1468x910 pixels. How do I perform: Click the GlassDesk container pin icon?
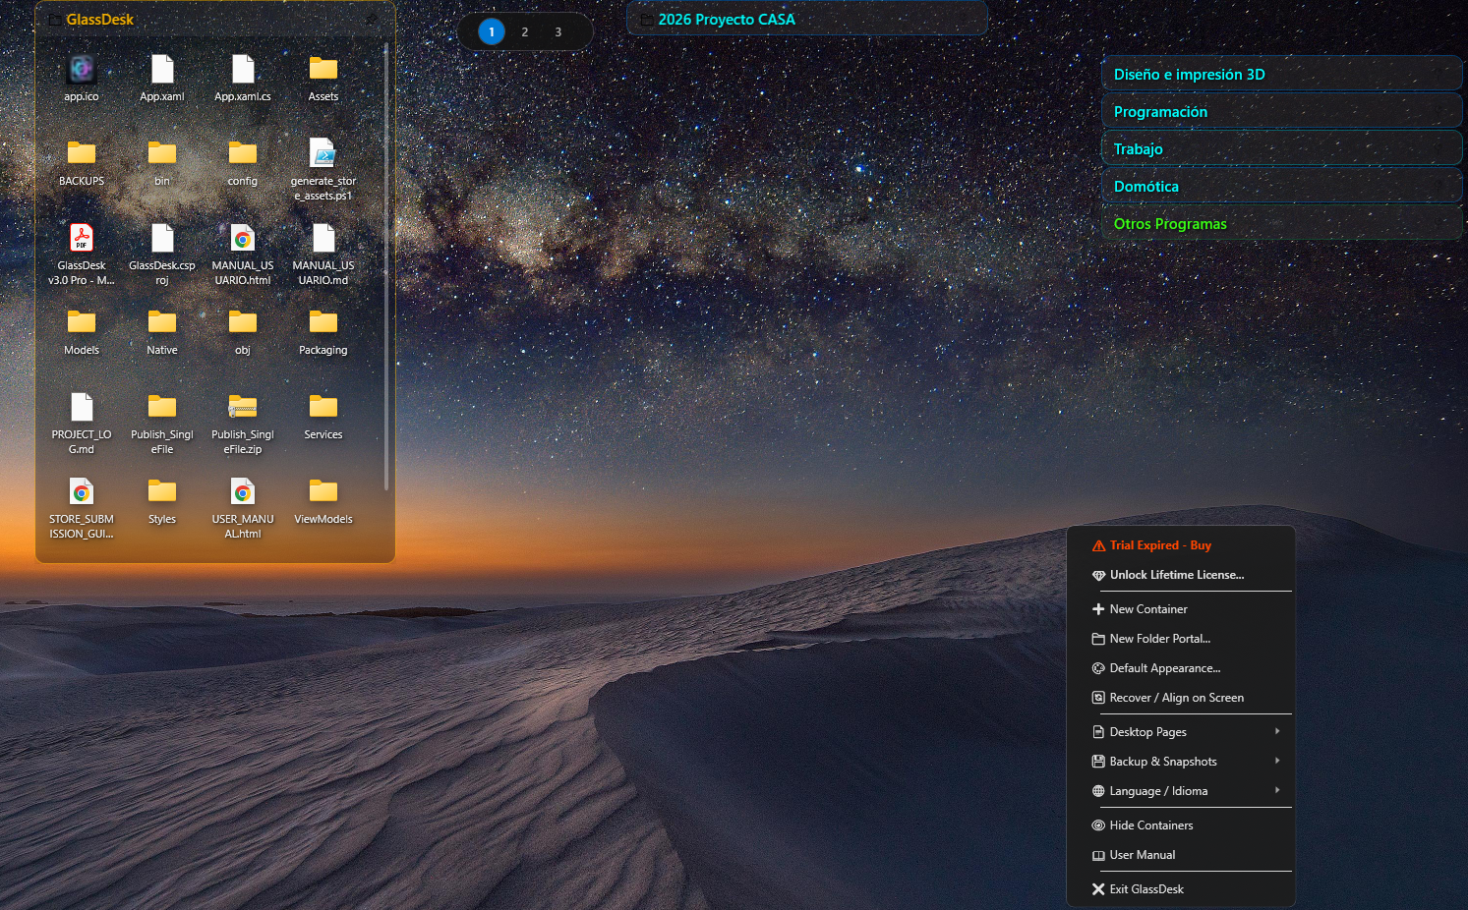pos(371,19)
